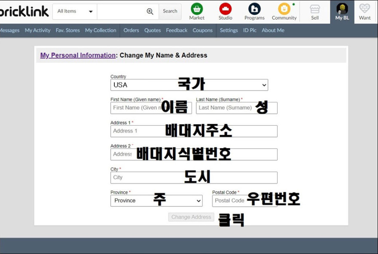
Task: Open the About Me menu item
Action: [273, 30]
